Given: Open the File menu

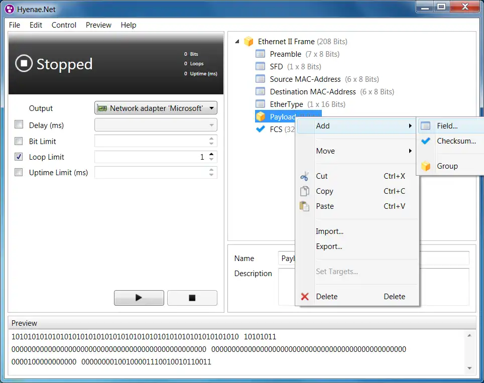Looking at the screenshot, I should tap(15, 25).
